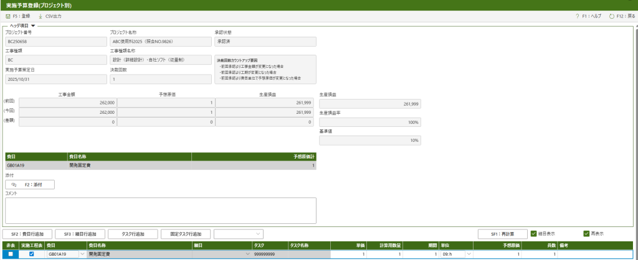638x260 pixels.
Task: Click the 実施工程表 column header
Action: [31, 245]
